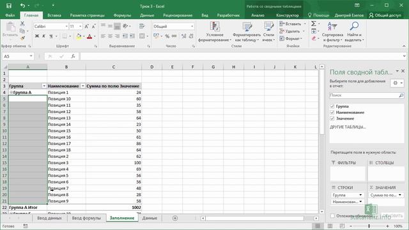Apply bold formatting (Ж)
Screen dimensions: 409x230
pos(37,36)
